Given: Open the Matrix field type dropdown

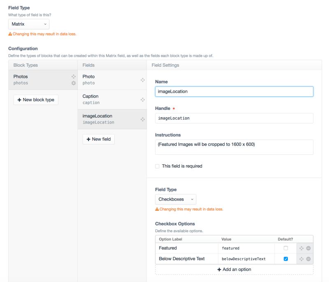Looking at the screenshot, I should [x=29, y=24].
